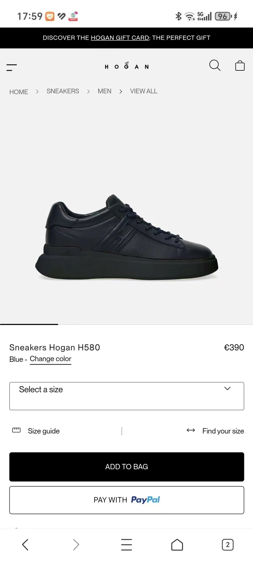
Task: Open the shopping bag icon
Action: click(240, 65)
